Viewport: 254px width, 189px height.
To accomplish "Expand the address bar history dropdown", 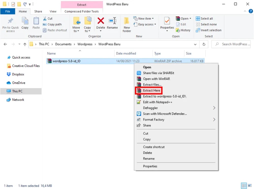I will coord(195,44).
